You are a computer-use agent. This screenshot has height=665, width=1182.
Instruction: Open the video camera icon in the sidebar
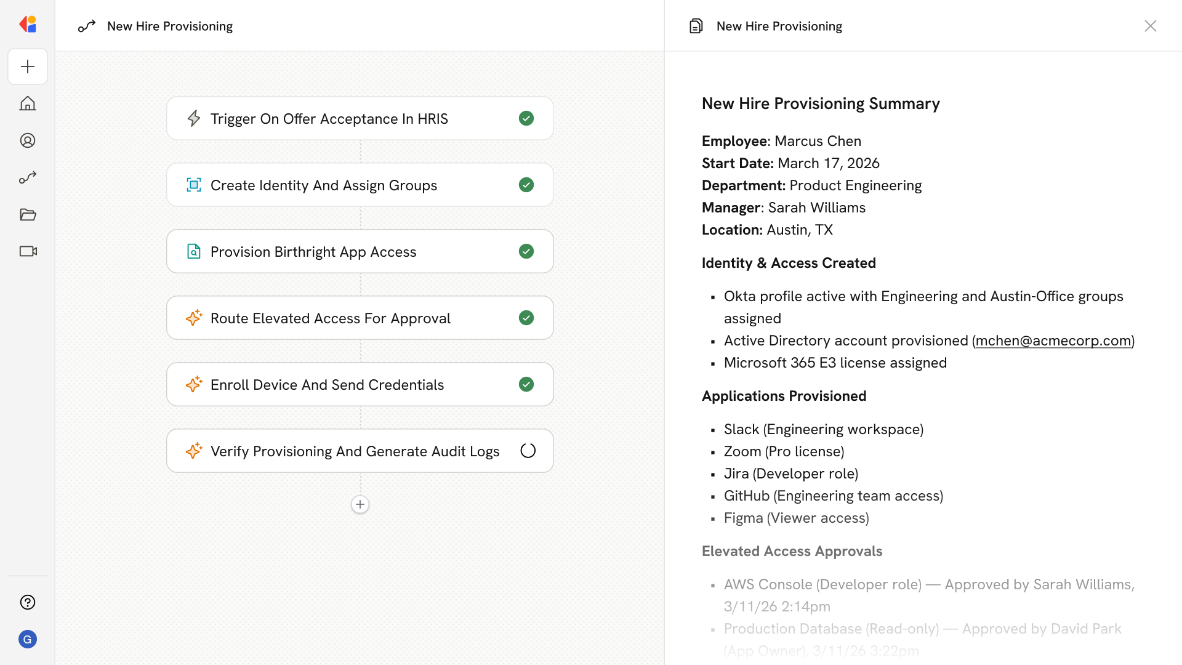click(28, 251)
